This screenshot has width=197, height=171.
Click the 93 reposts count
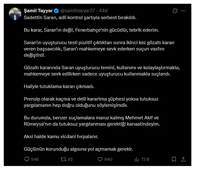click(70, 159)
